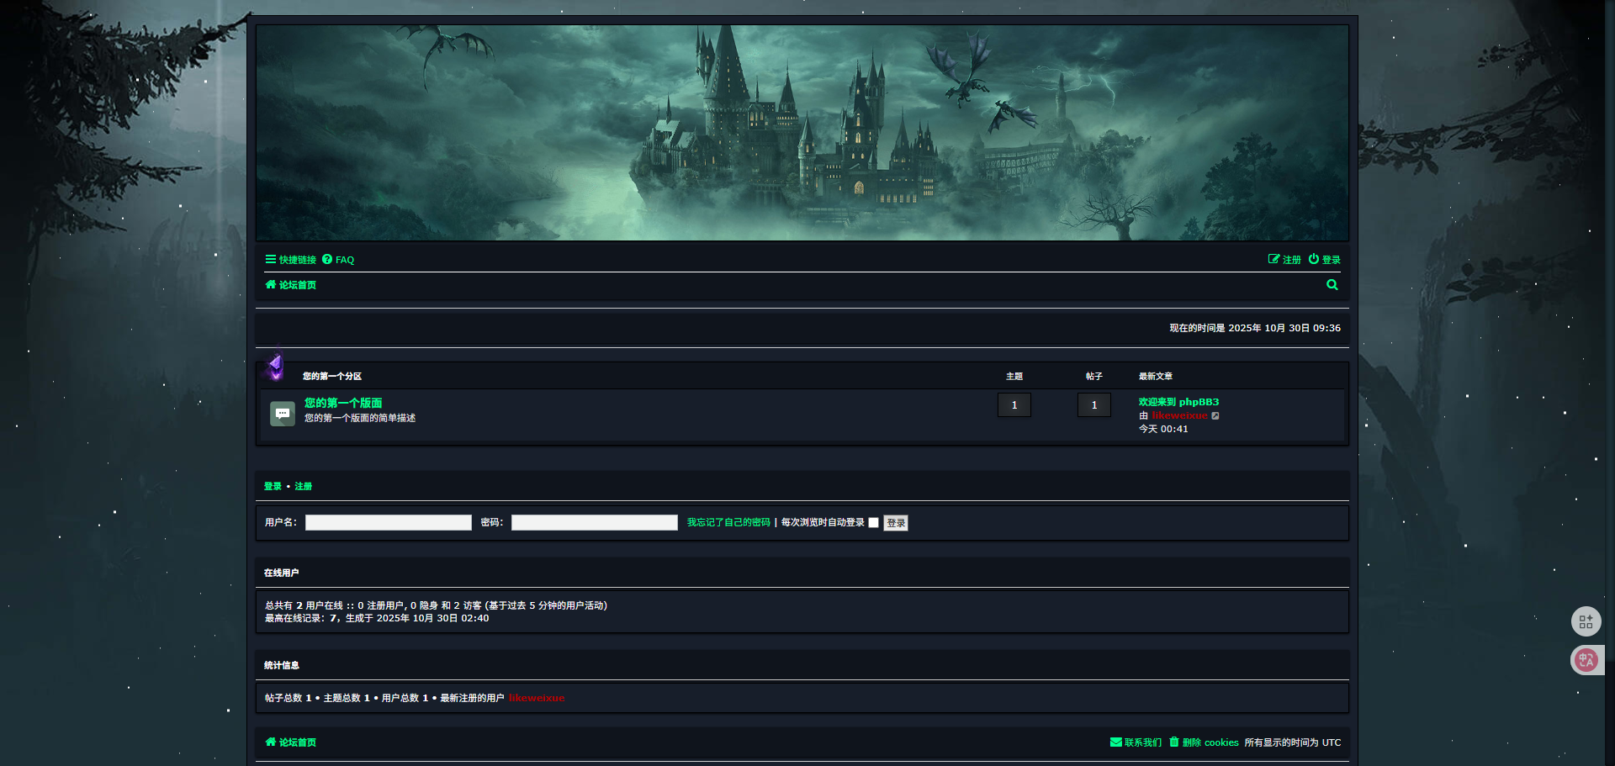Click the purple crystal category icon
Screen dimensions: 1615x766
(275, 366)
